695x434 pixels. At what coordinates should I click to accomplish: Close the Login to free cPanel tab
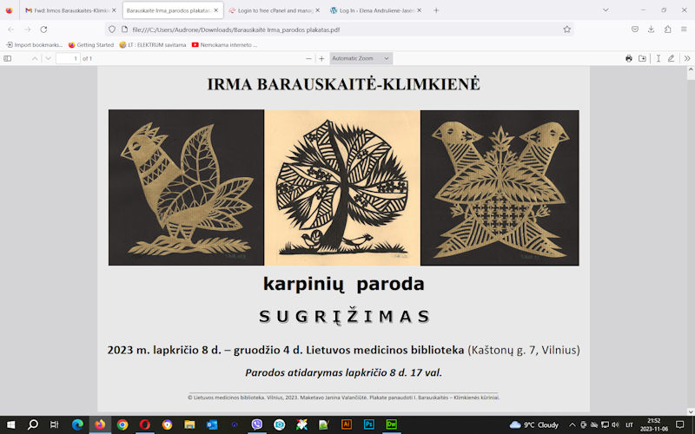coord(317,10)
